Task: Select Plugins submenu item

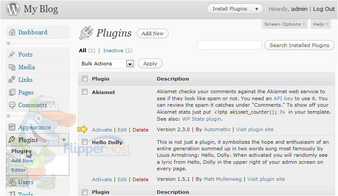Action: (x=21, y=151)
